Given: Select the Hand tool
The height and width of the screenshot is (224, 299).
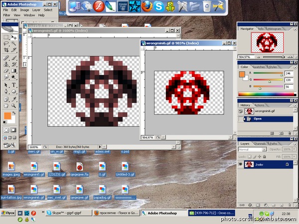Looking at the screenshot, I should point(6,106).
